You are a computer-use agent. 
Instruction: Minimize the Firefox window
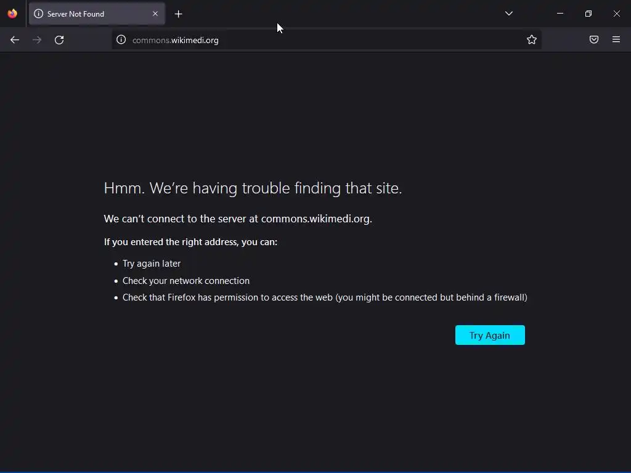tap(560, 14)
